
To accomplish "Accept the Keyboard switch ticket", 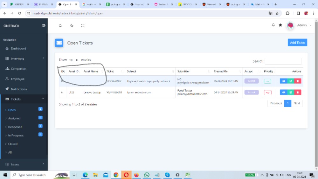I will pyautogui.click(x=251, y=81).
